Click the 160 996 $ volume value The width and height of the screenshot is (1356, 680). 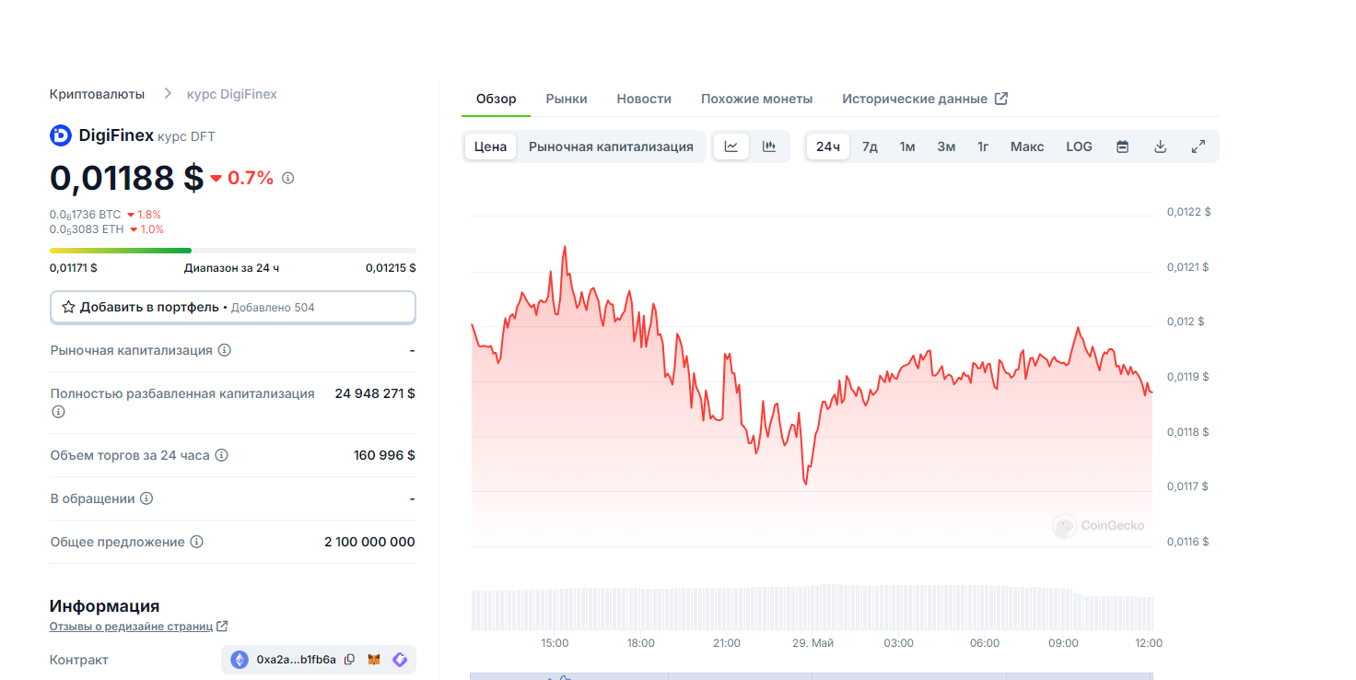point(384,455)
